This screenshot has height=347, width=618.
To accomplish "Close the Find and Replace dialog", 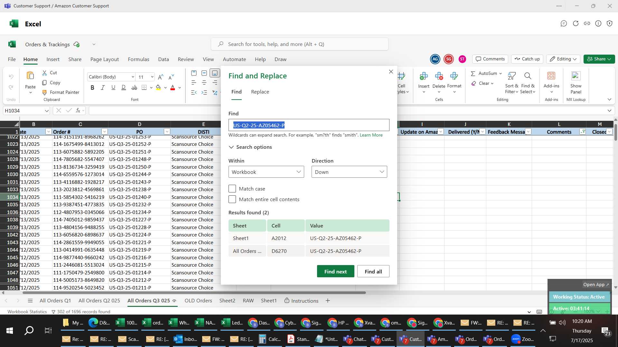I will point(391,72).
